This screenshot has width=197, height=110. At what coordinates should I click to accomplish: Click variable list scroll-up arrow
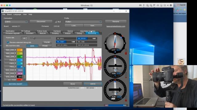24,49
